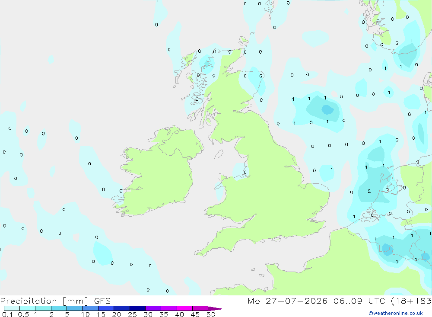This screenshot has height=317, width=432.
Task: Click the '[mm]' unit label
Action: click(x=76, y=301)
